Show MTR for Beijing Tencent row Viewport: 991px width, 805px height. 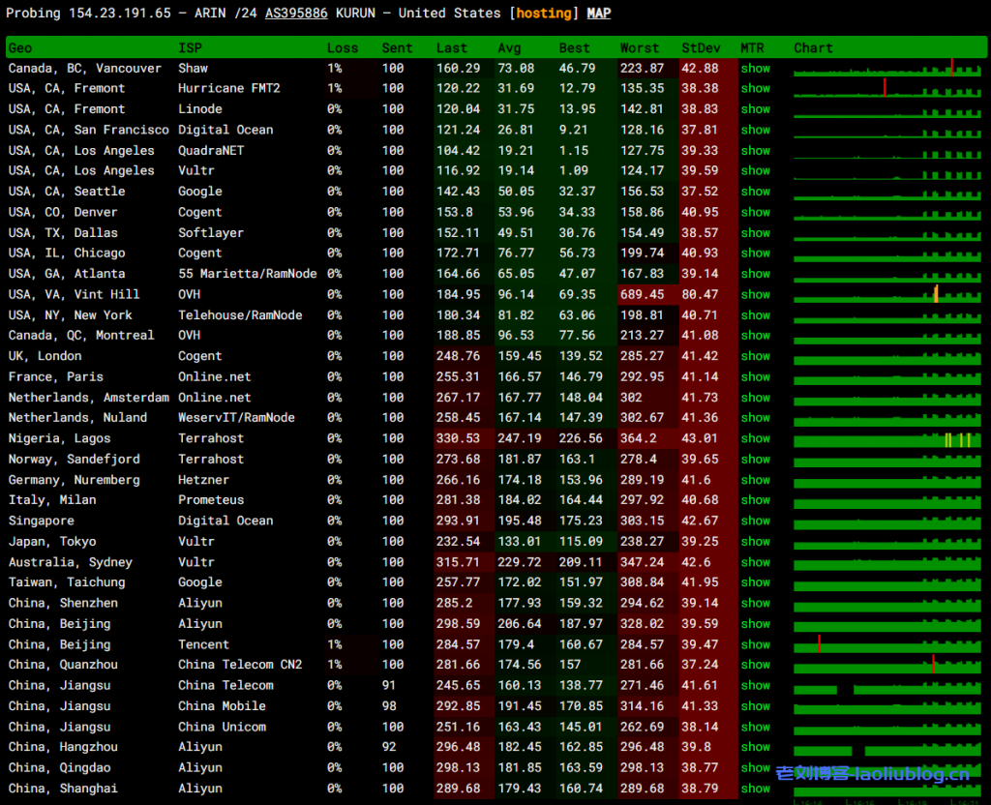click(x=756, y=644)
